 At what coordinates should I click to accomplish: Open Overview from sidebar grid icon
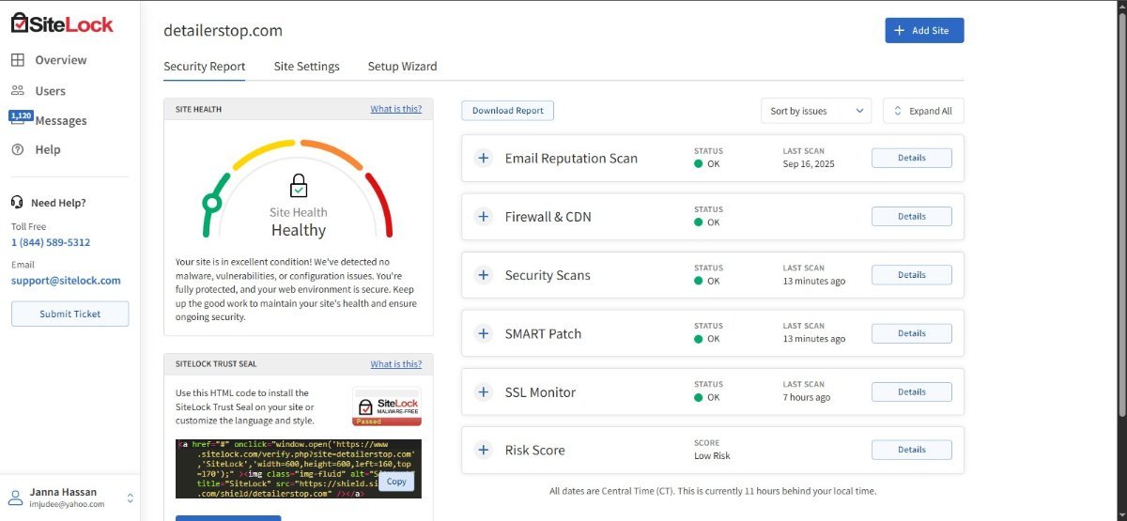tap(17, 60)
